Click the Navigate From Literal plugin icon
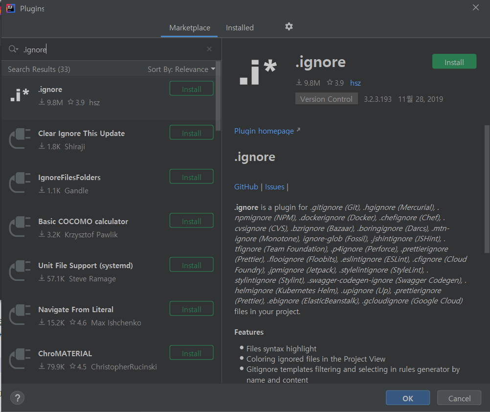The image size is (490, 412). (x=20, y=315)
